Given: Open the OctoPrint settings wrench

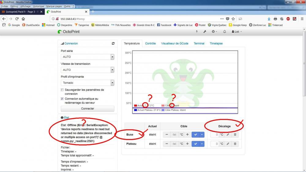Looking at the screenshot, I should [x=205, y=31].
